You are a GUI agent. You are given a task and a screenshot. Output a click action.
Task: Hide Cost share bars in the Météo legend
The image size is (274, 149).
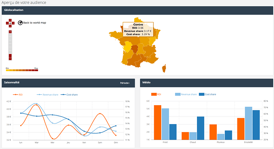[x=208, y=94]
